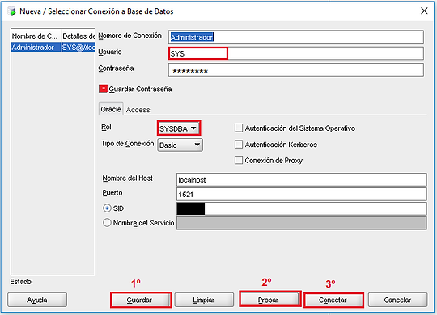The height and width of the screenshot is (315, 437).
Task: Click the Guardar button
Action: [x=141, y=300]
